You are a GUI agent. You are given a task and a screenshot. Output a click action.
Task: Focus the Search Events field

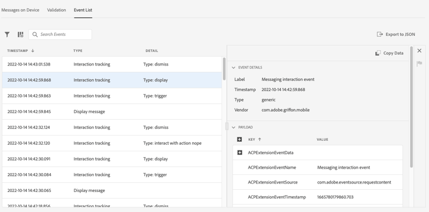60,34
